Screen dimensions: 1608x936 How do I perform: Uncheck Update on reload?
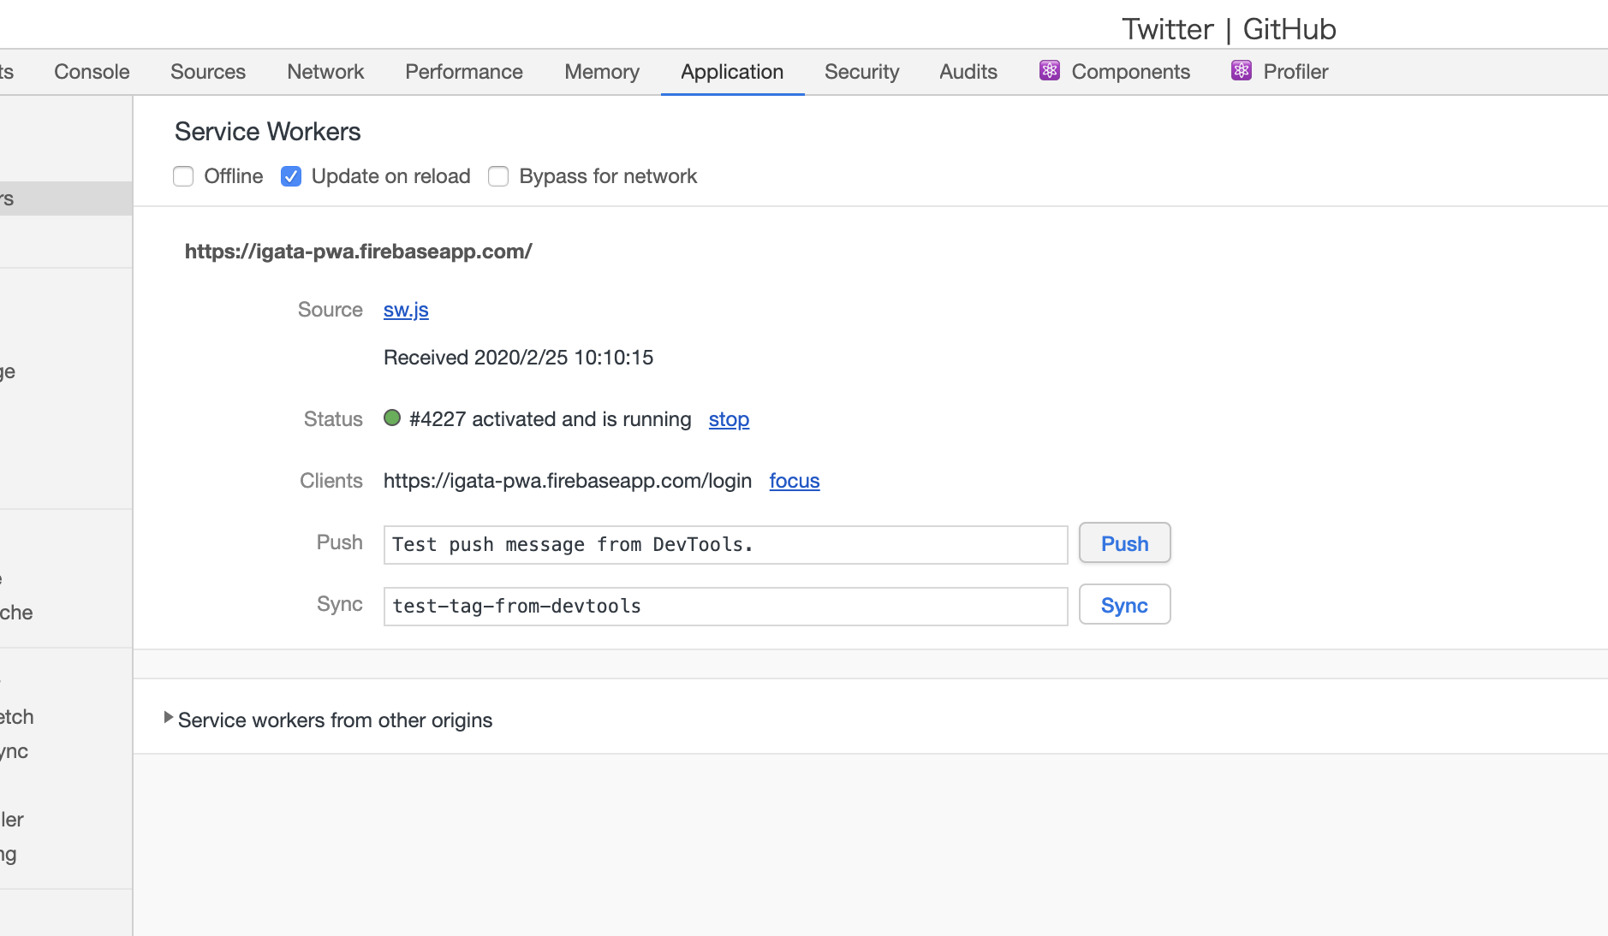pos(291,176)
